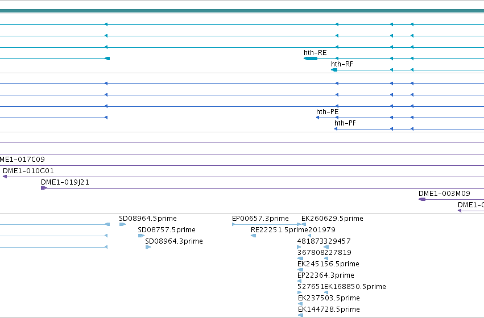Screen dimensions: 484x318
Task: Select the EK260629.5prime EST label
Action: (332, 219)
